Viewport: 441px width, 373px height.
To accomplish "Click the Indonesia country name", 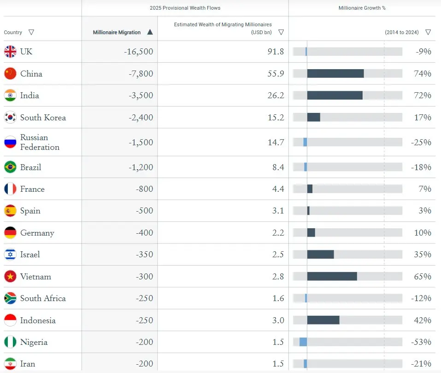I will tap(38, 320).
